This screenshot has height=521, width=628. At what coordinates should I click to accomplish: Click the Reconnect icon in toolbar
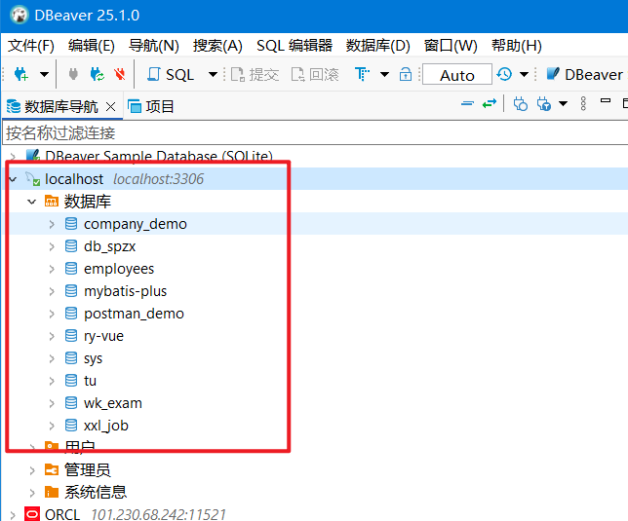[x=97, y=74]
